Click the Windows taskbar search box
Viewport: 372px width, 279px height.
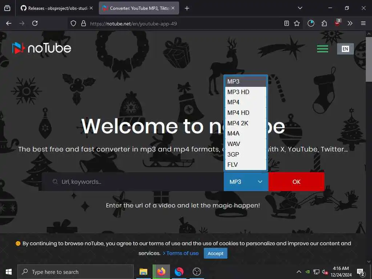click(76, 272)
